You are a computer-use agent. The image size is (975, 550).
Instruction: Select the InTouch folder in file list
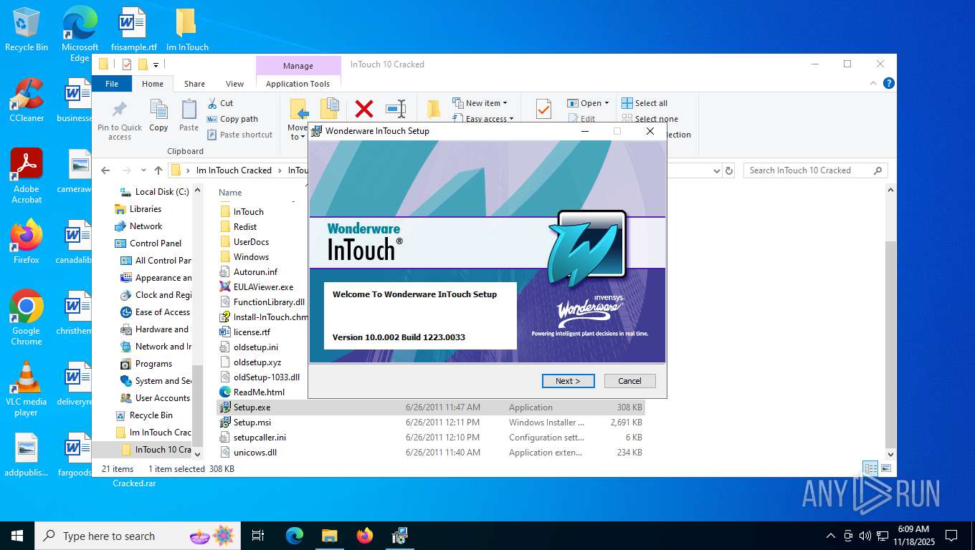249,212
